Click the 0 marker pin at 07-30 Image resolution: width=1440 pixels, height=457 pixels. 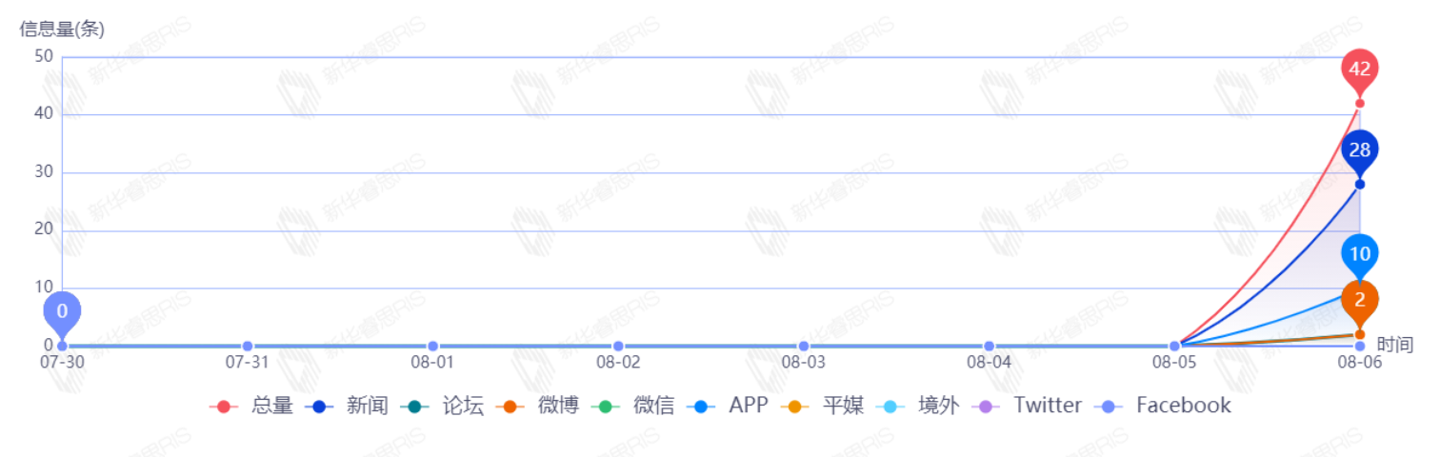pyautogui.click(x=62, y=311)
